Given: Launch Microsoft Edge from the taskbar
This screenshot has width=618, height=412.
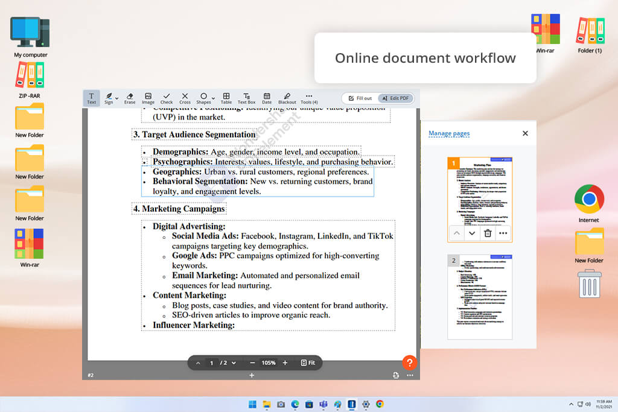Looking at the screenshot, I should pyautogui.click(x=295, y=404).
